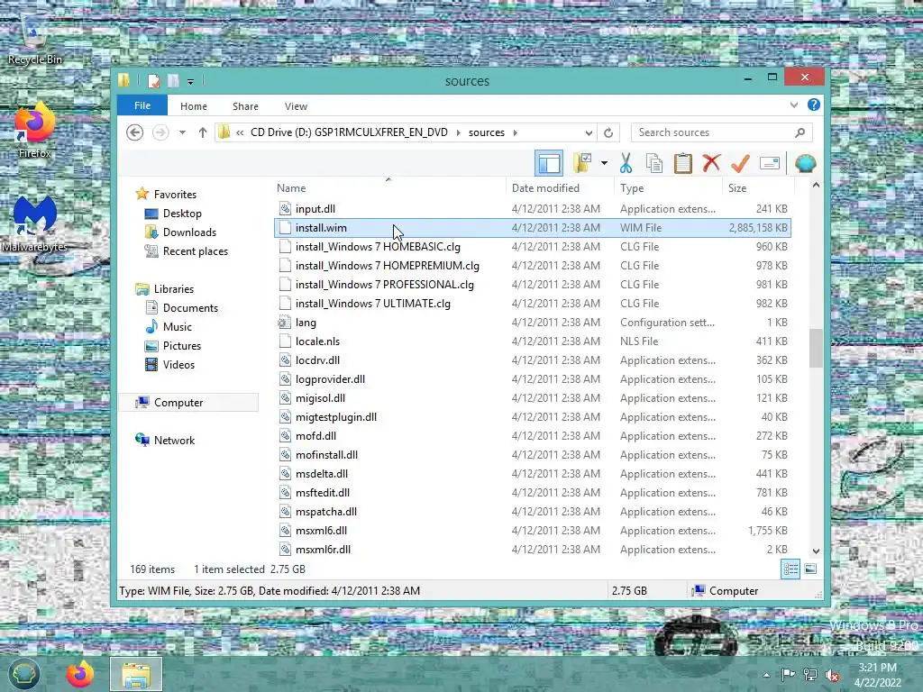Click the Quick Access properties icon in the title bar
The image size is (923, 692).
pos(153,80)
